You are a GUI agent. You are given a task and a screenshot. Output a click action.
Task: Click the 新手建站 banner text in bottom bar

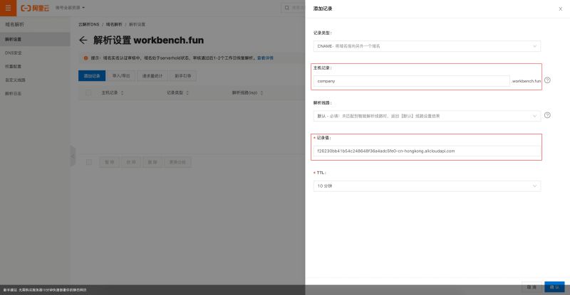click(x=45, y=290)
